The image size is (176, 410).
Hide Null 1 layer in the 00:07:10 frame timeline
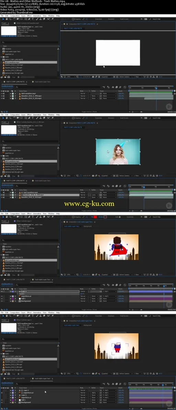click(x=2, y=299)
